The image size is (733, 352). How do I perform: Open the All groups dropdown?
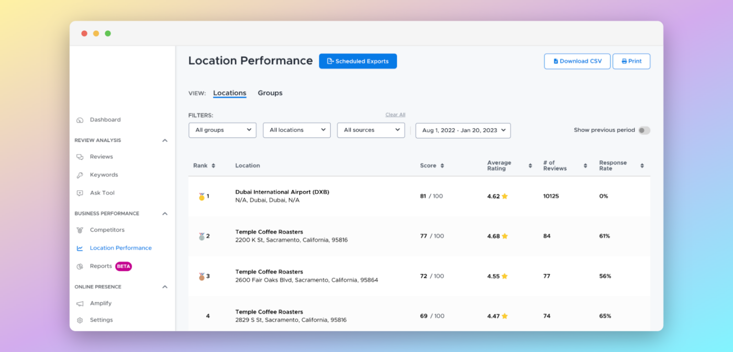pyautogui.click(x=222, y=130)
